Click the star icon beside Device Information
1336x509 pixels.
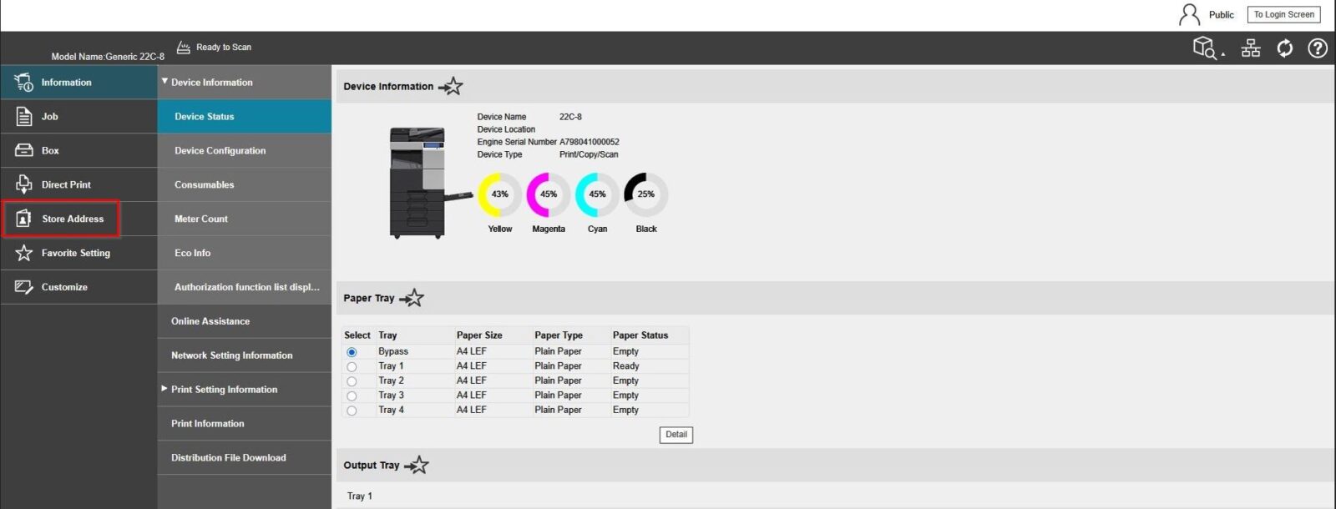451,86
